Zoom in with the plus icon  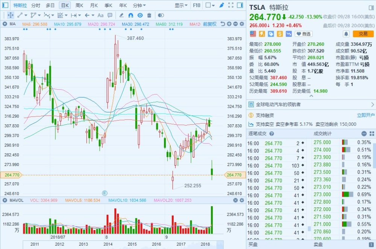point(229,24)
